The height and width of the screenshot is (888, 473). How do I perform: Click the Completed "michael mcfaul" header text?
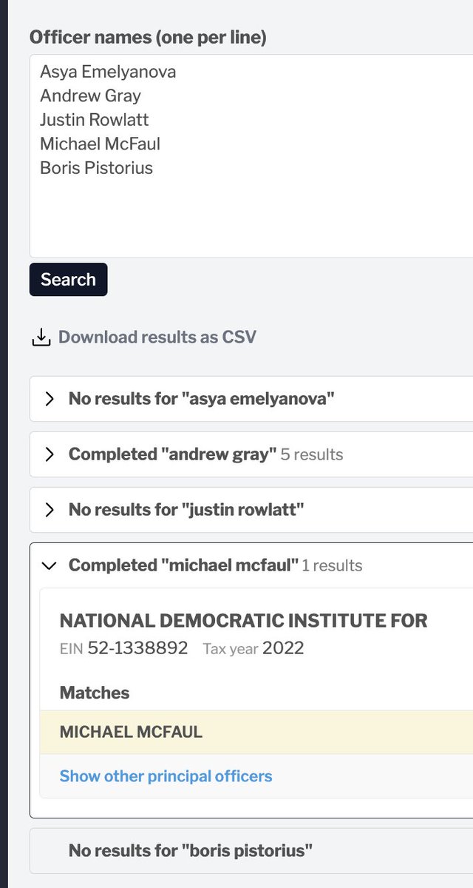tap(183, 565)
